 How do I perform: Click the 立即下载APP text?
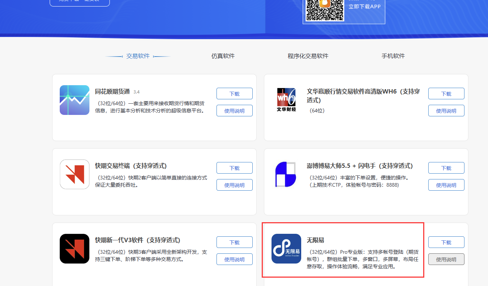point(365,7)
